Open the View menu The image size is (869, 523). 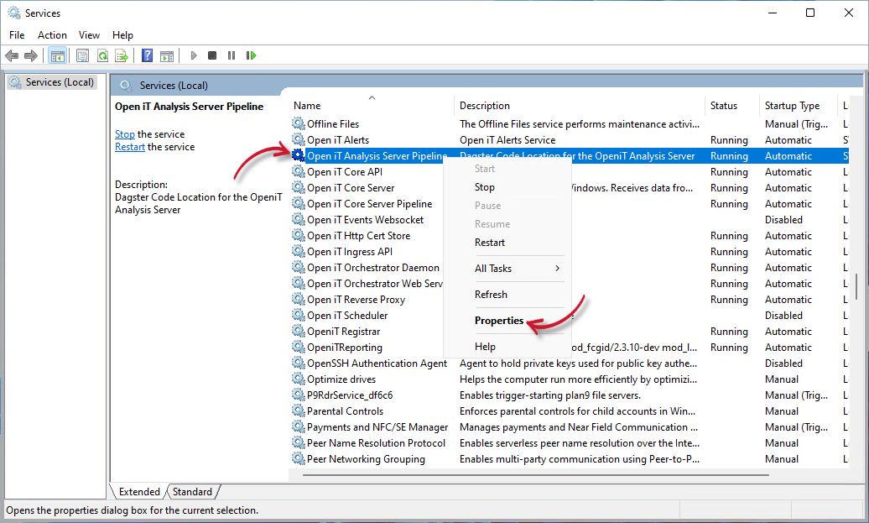89,35
